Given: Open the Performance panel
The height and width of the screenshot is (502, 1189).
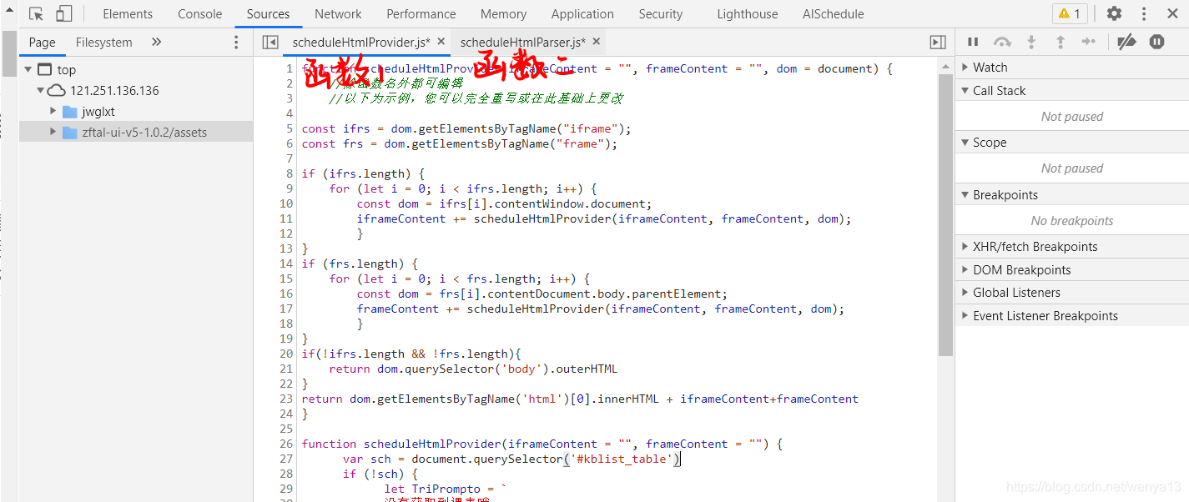Looking at the screenshot, I should tap(421, 14).
